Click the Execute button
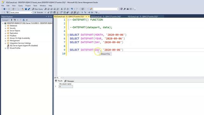Image resolution: width=204 pixels, height=115 pixels. 39,12
